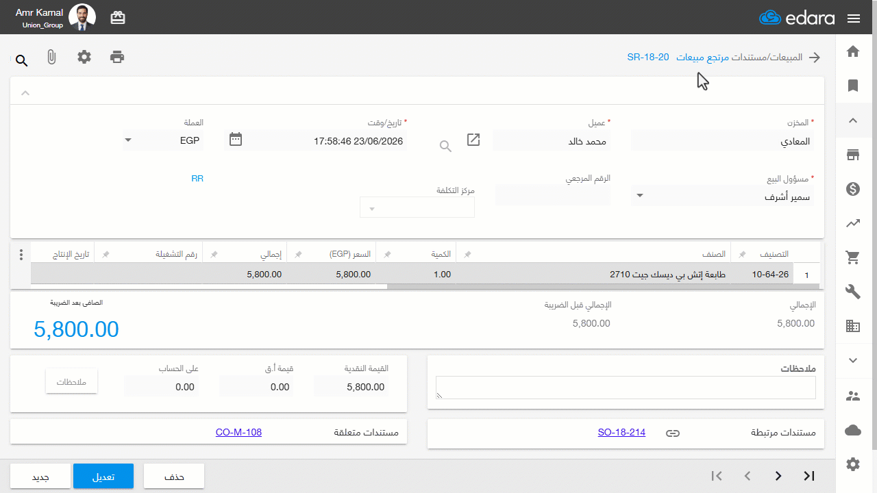Collapse sidebar section with up chevron
This screenshot has height=493, width=877.
coord(853,121)
